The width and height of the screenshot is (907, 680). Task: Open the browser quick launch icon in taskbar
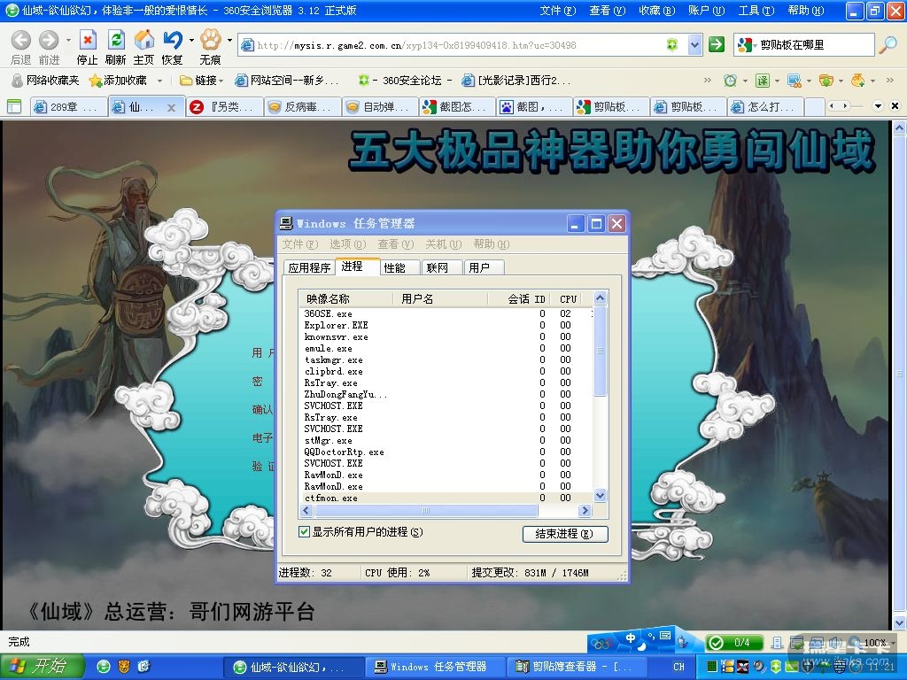pyautogui.click(x=104, y=667)
